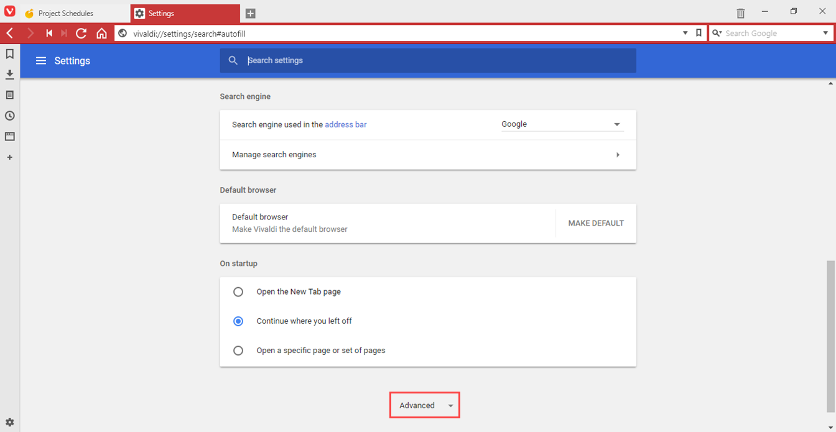
Task: Add a web panel with plus icon
Action: click(9, 157)
